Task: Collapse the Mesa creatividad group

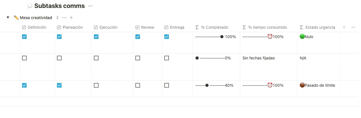Action: (x=8, y=18)
